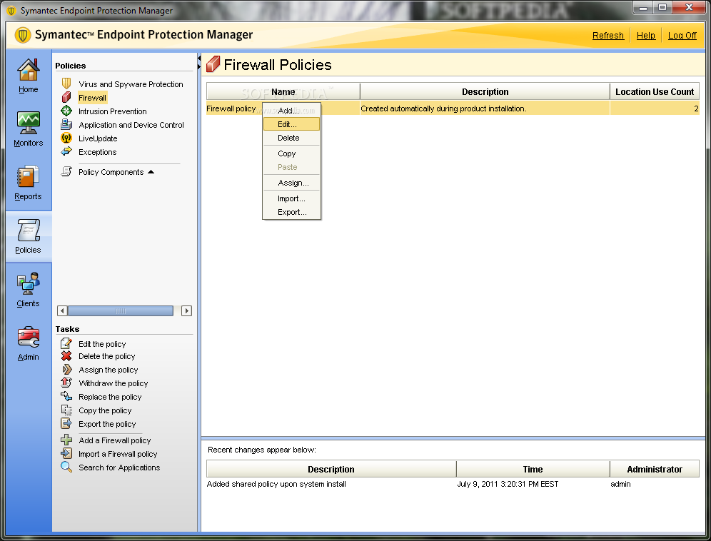Choose Export... from the context menu
The width and height of the screenshot is (711, 541).
[291, 212]
